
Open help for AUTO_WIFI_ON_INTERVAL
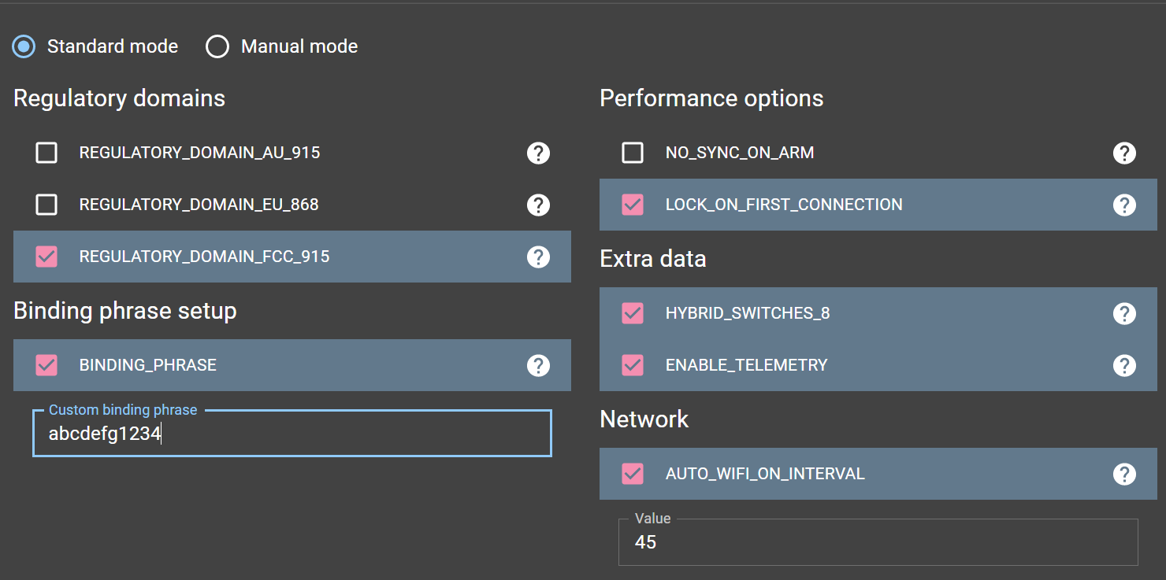point(1124,474)
